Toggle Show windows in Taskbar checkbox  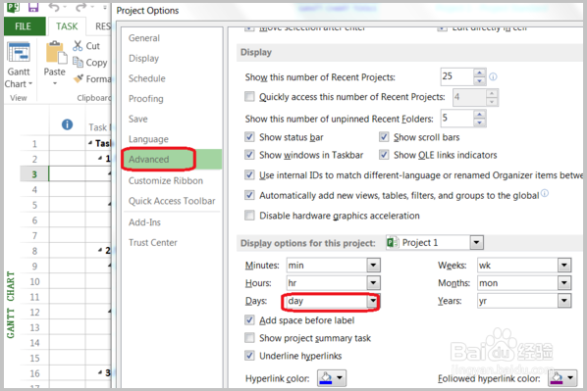[x=249, y=155]
